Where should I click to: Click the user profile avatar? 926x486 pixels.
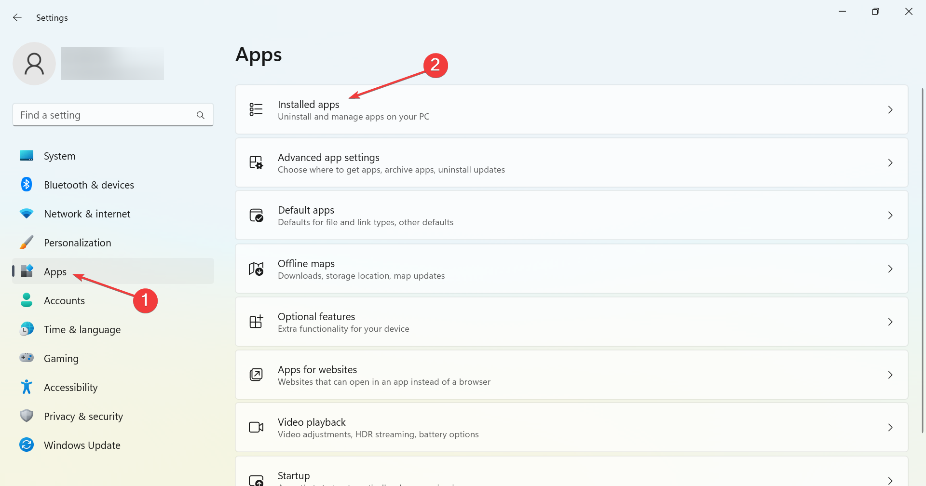tap(34, 64)
